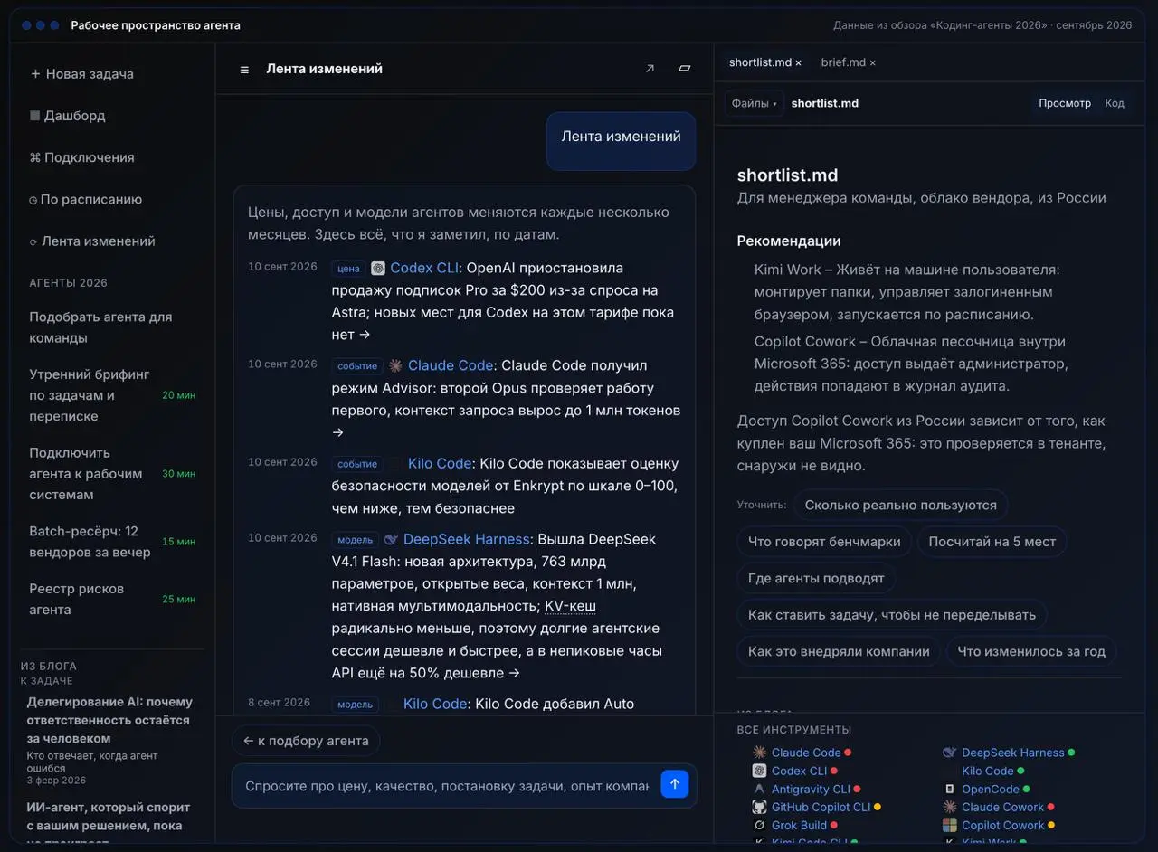Click the Grok Build icon in tools list
The height and width of the screenshot is (852, 1158).
760,825
